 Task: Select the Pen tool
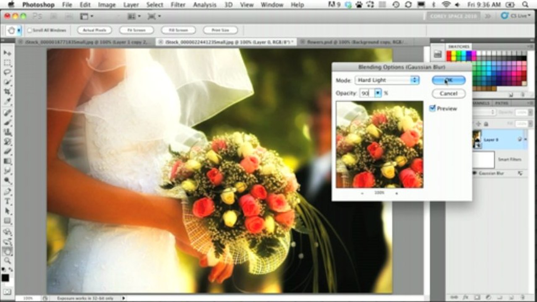click(x=7, y=192)
